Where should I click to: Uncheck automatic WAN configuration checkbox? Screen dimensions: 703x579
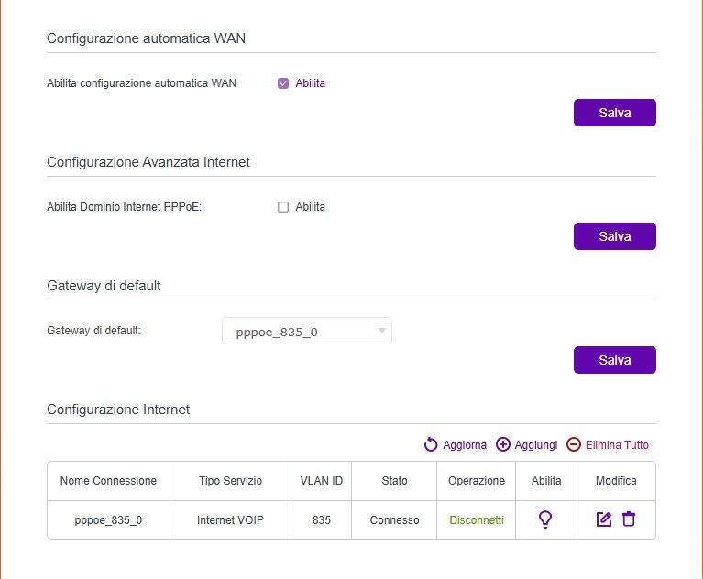pos(283,83)
